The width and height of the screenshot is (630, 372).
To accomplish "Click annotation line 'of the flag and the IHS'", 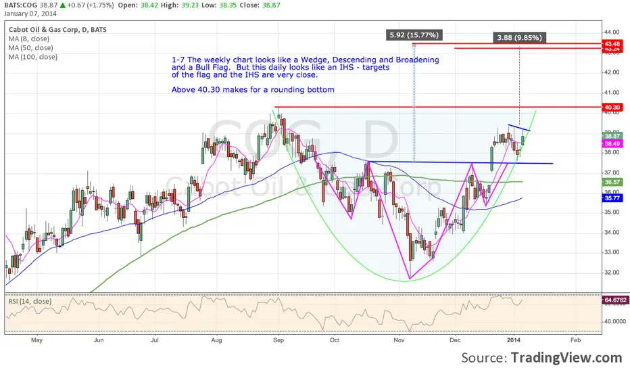I will (x=244, y=75).
